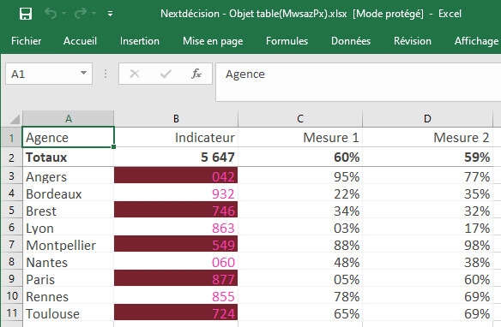
Task: Select row 5 header
Action: tap(11, 211)
